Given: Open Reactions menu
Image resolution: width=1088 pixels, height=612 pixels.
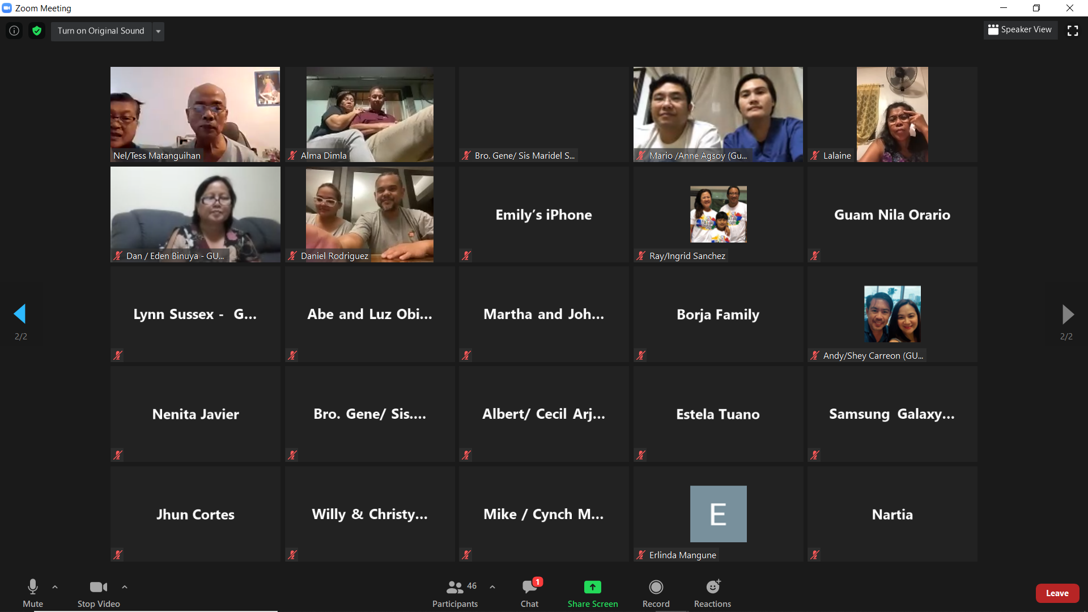Looking at the screenshot, I should [713, 593].
